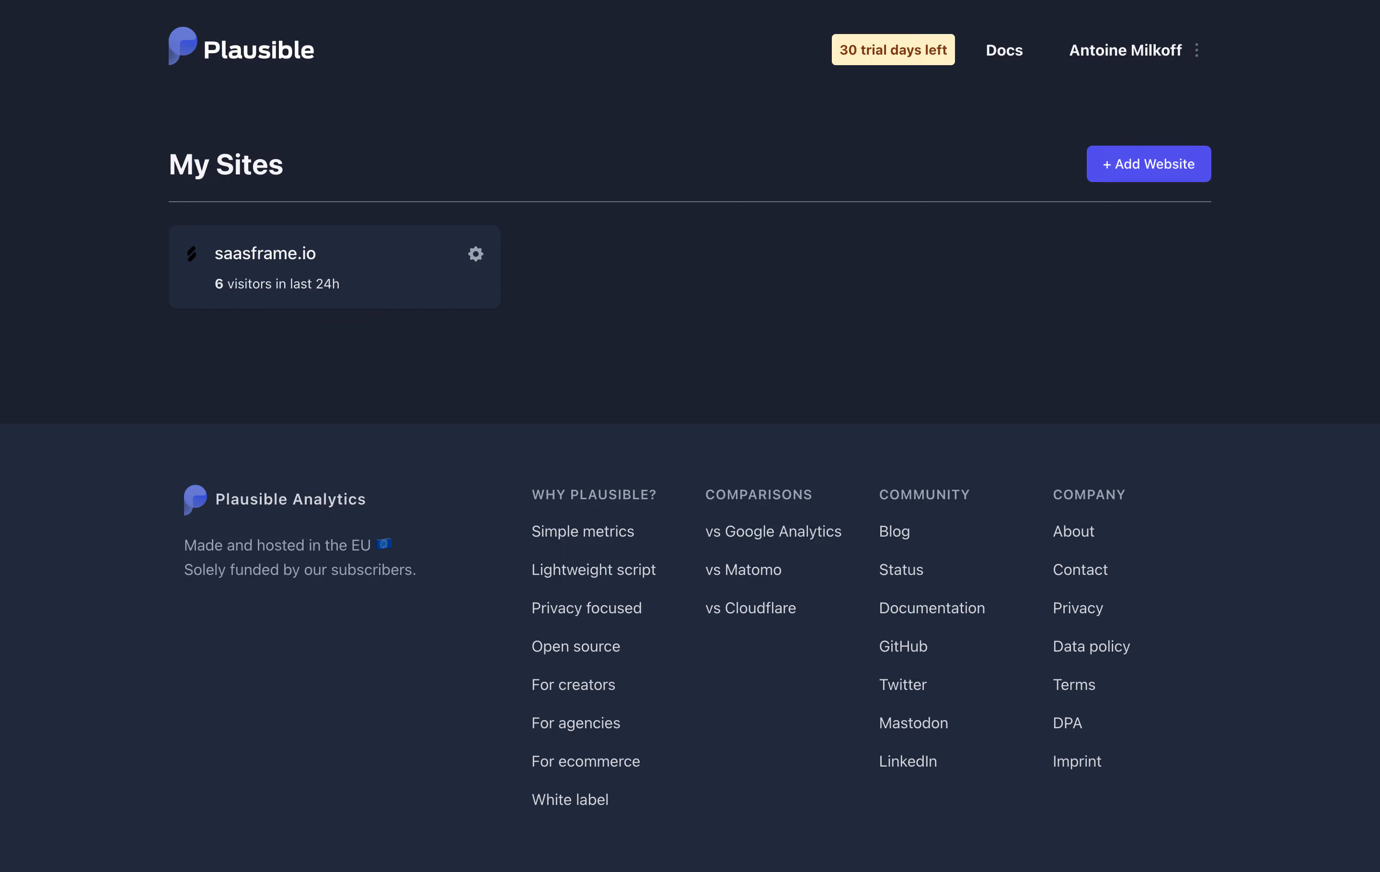Image resolution: width=1380 pixels, height=872 pixels.
Task: Click the My Sites heading
Action: click(226, 165)
